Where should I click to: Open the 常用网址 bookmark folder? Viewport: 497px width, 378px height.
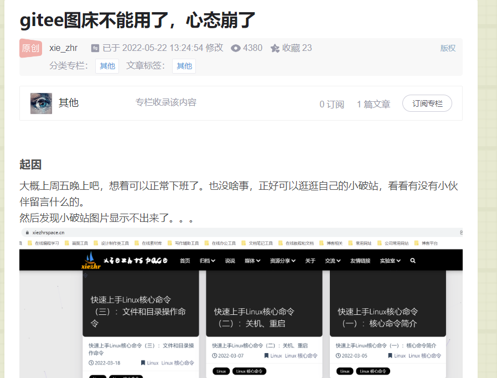pyautogui.click(x=360, y=244)
